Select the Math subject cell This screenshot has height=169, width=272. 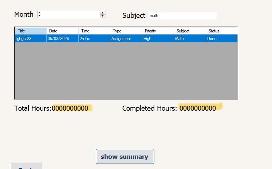point(190,39)
